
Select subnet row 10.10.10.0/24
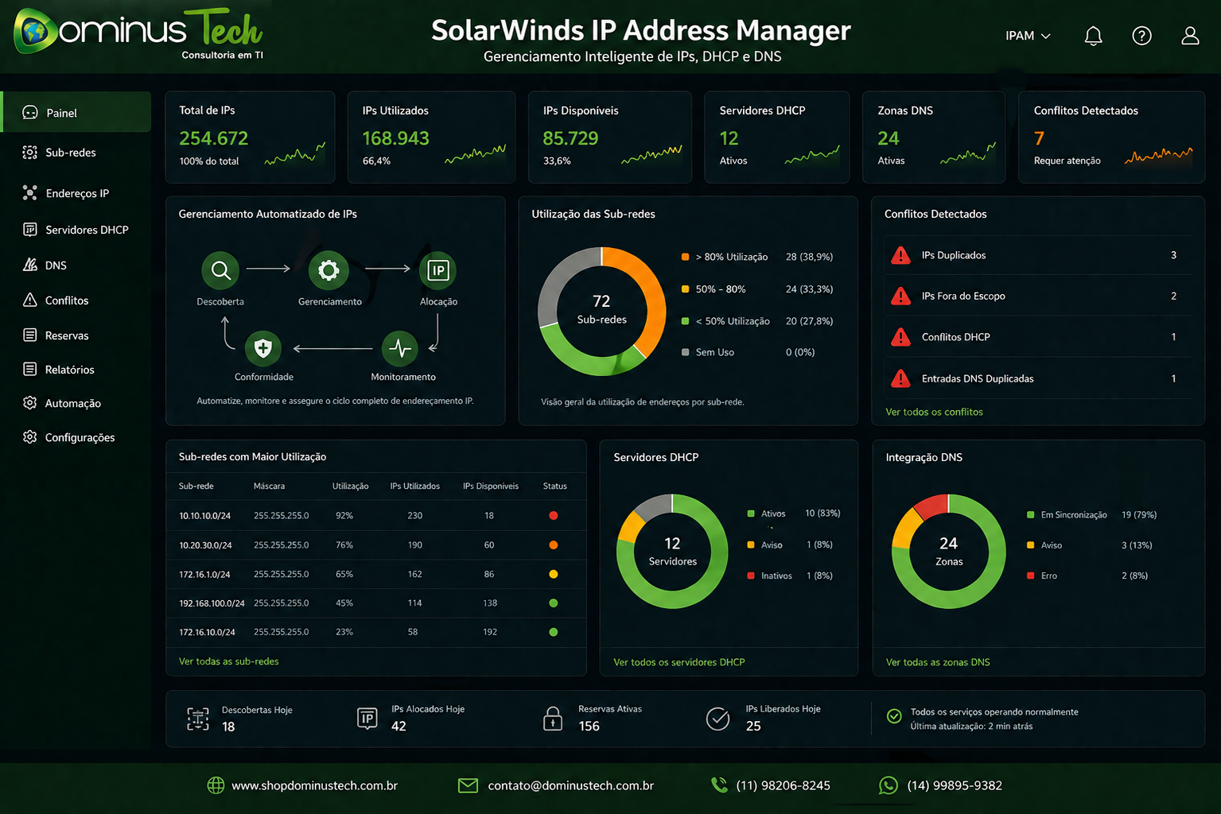[x=376, y=516]
